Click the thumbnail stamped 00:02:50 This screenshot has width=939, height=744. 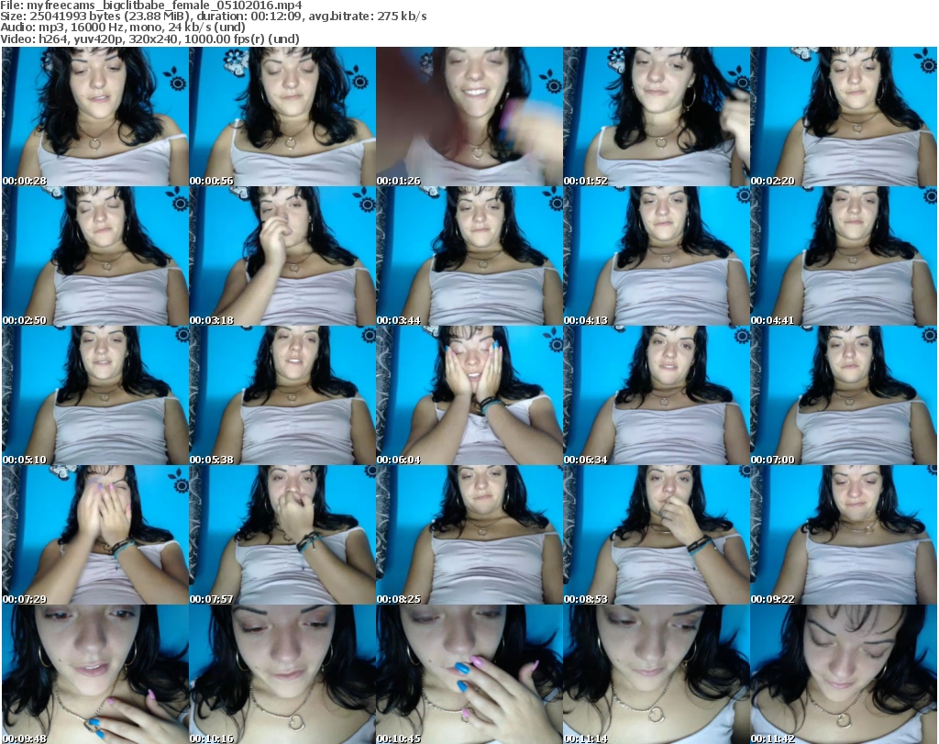(x=95, y=256)
